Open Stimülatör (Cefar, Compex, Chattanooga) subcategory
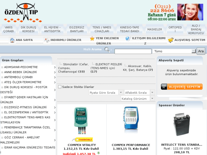The image size is (207, 155). [73, 68]
